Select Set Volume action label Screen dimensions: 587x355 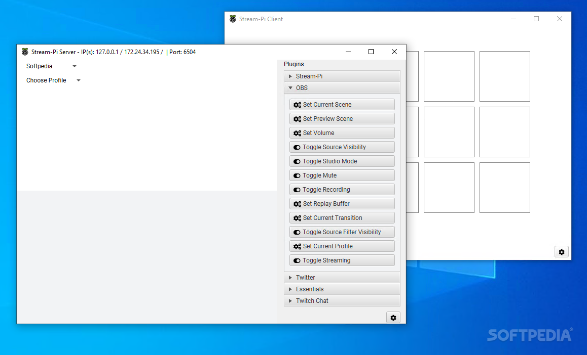(x=318, y=133)
